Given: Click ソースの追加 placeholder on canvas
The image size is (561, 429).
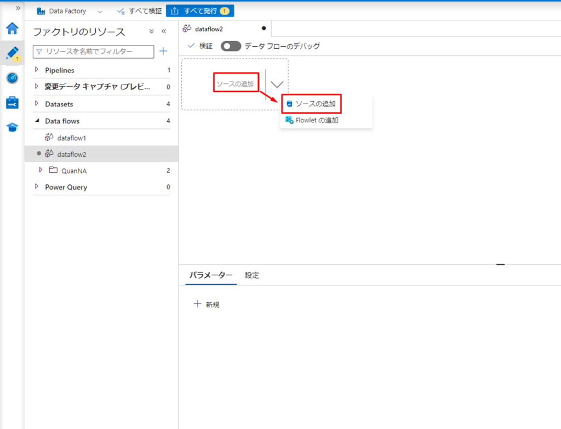Looking at the screenshot, I should point(236,83).
